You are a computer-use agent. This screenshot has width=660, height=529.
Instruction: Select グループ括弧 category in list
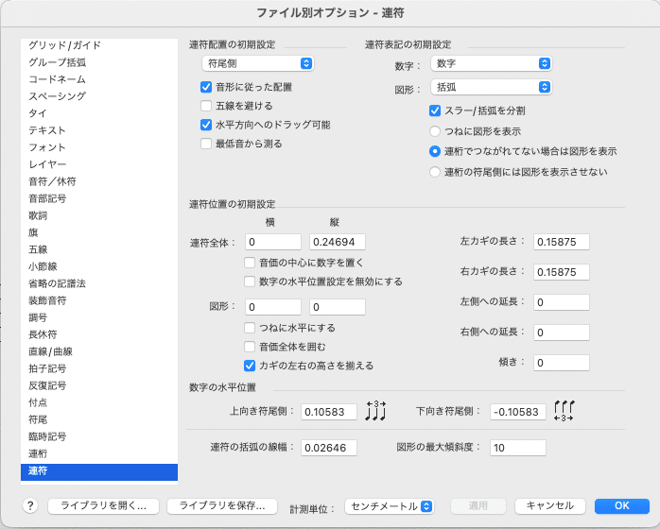tap(99, 62)
